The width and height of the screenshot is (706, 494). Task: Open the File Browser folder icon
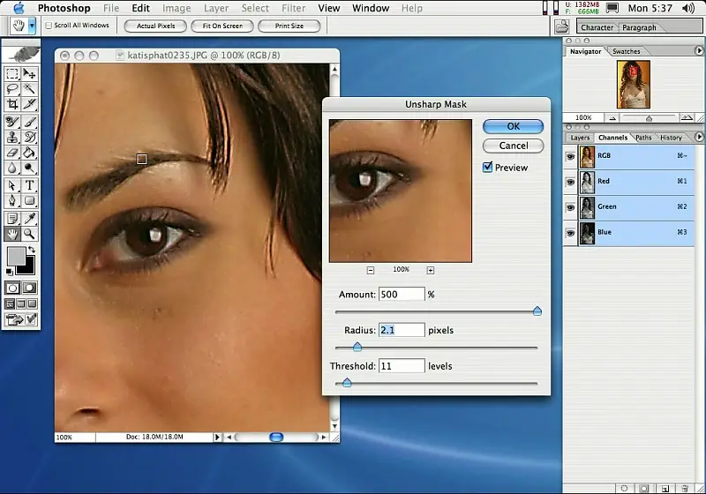562,26
